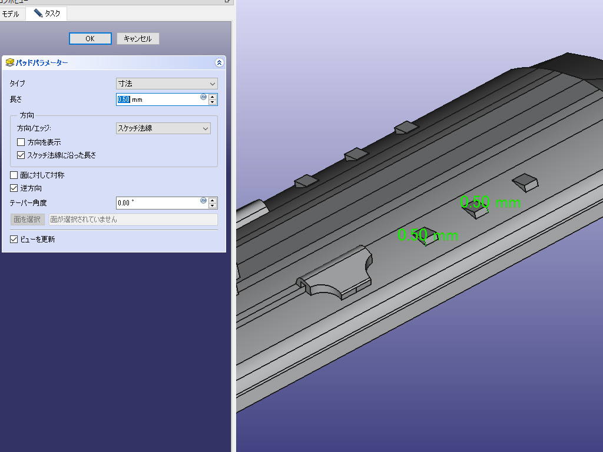Disable the 逆方向 checkbox
Viewport: 603px width, 452px height.
click(14, 188)
